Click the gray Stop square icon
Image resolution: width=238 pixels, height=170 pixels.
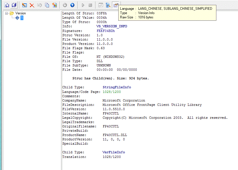90,5
